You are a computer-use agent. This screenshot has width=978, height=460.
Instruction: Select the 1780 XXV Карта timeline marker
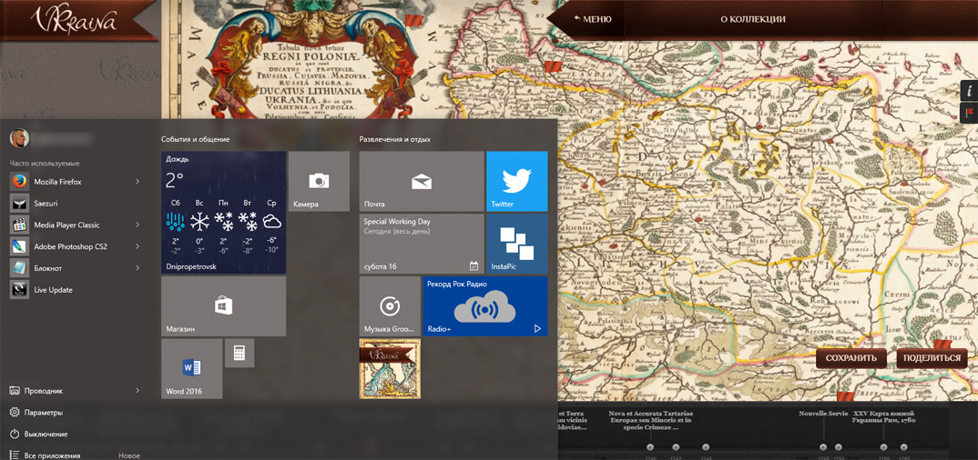883,447
